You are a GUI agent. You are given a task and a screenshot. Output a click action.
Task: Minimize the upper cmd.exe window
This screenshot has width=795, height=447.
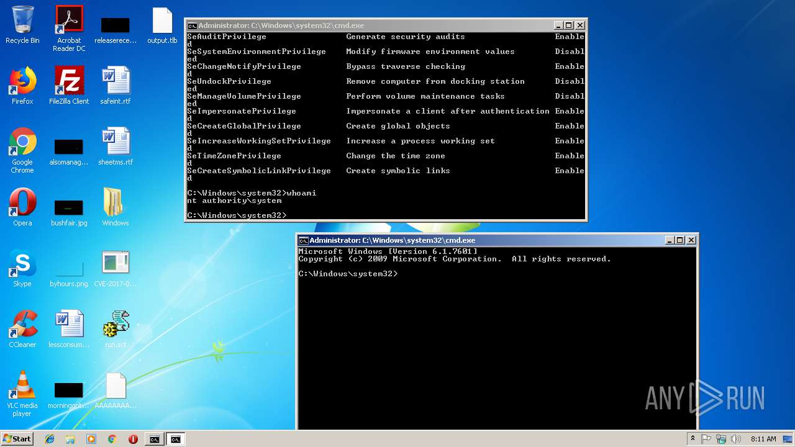click(558, 25)
